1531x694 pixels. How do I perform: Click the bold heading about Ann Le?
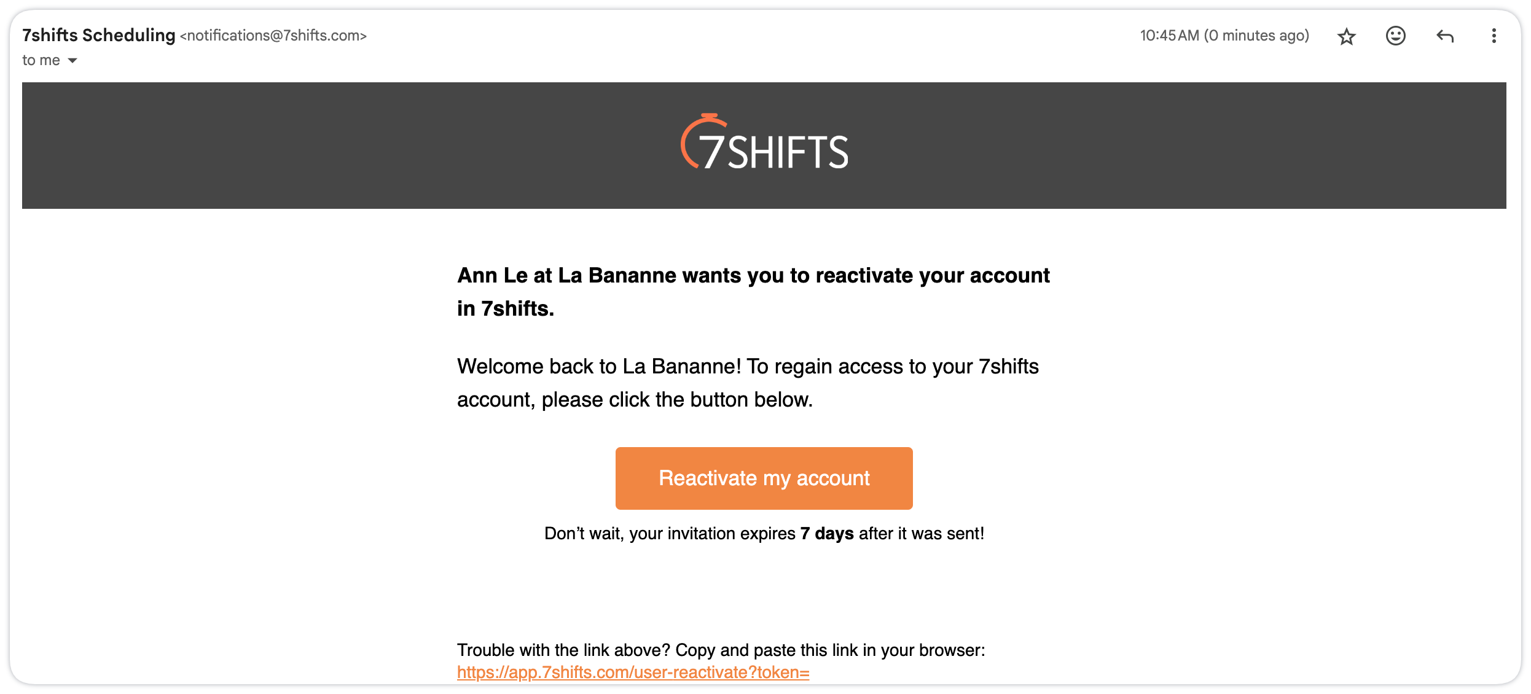[x=753, y=276]
